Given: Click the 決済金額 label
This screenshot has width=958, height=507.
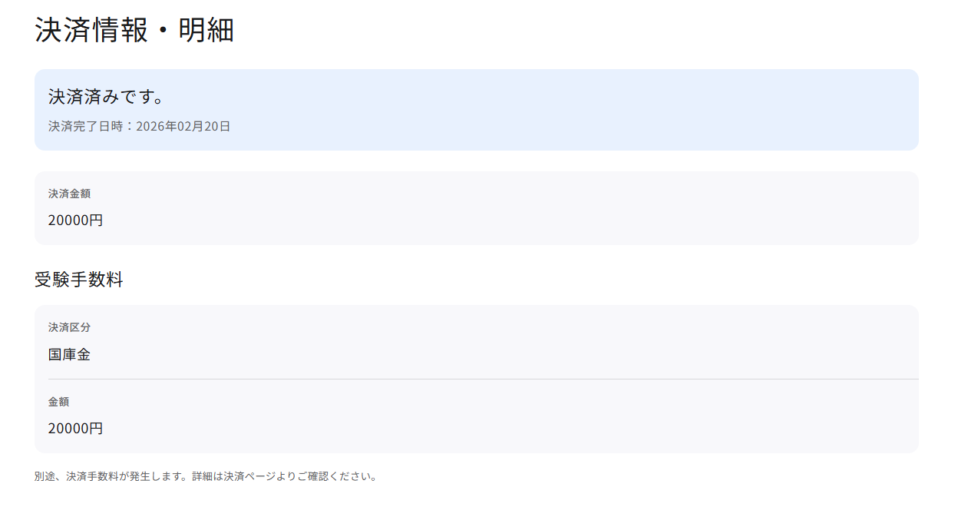Looking at the screenshot, I should click(x=69, y=194).
